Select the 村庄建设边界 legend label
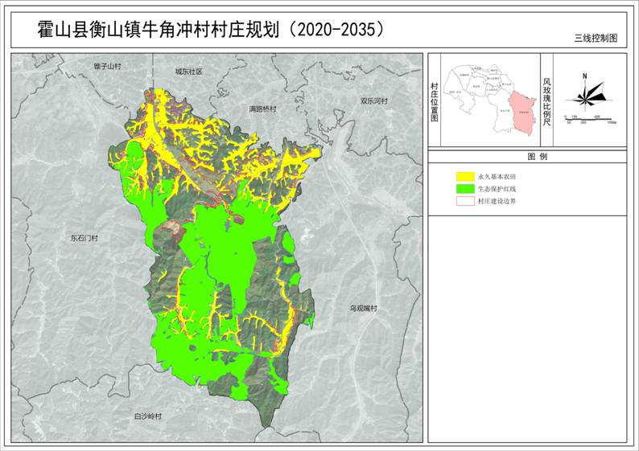Screen dimensions: 639x451 coord(497,202)
